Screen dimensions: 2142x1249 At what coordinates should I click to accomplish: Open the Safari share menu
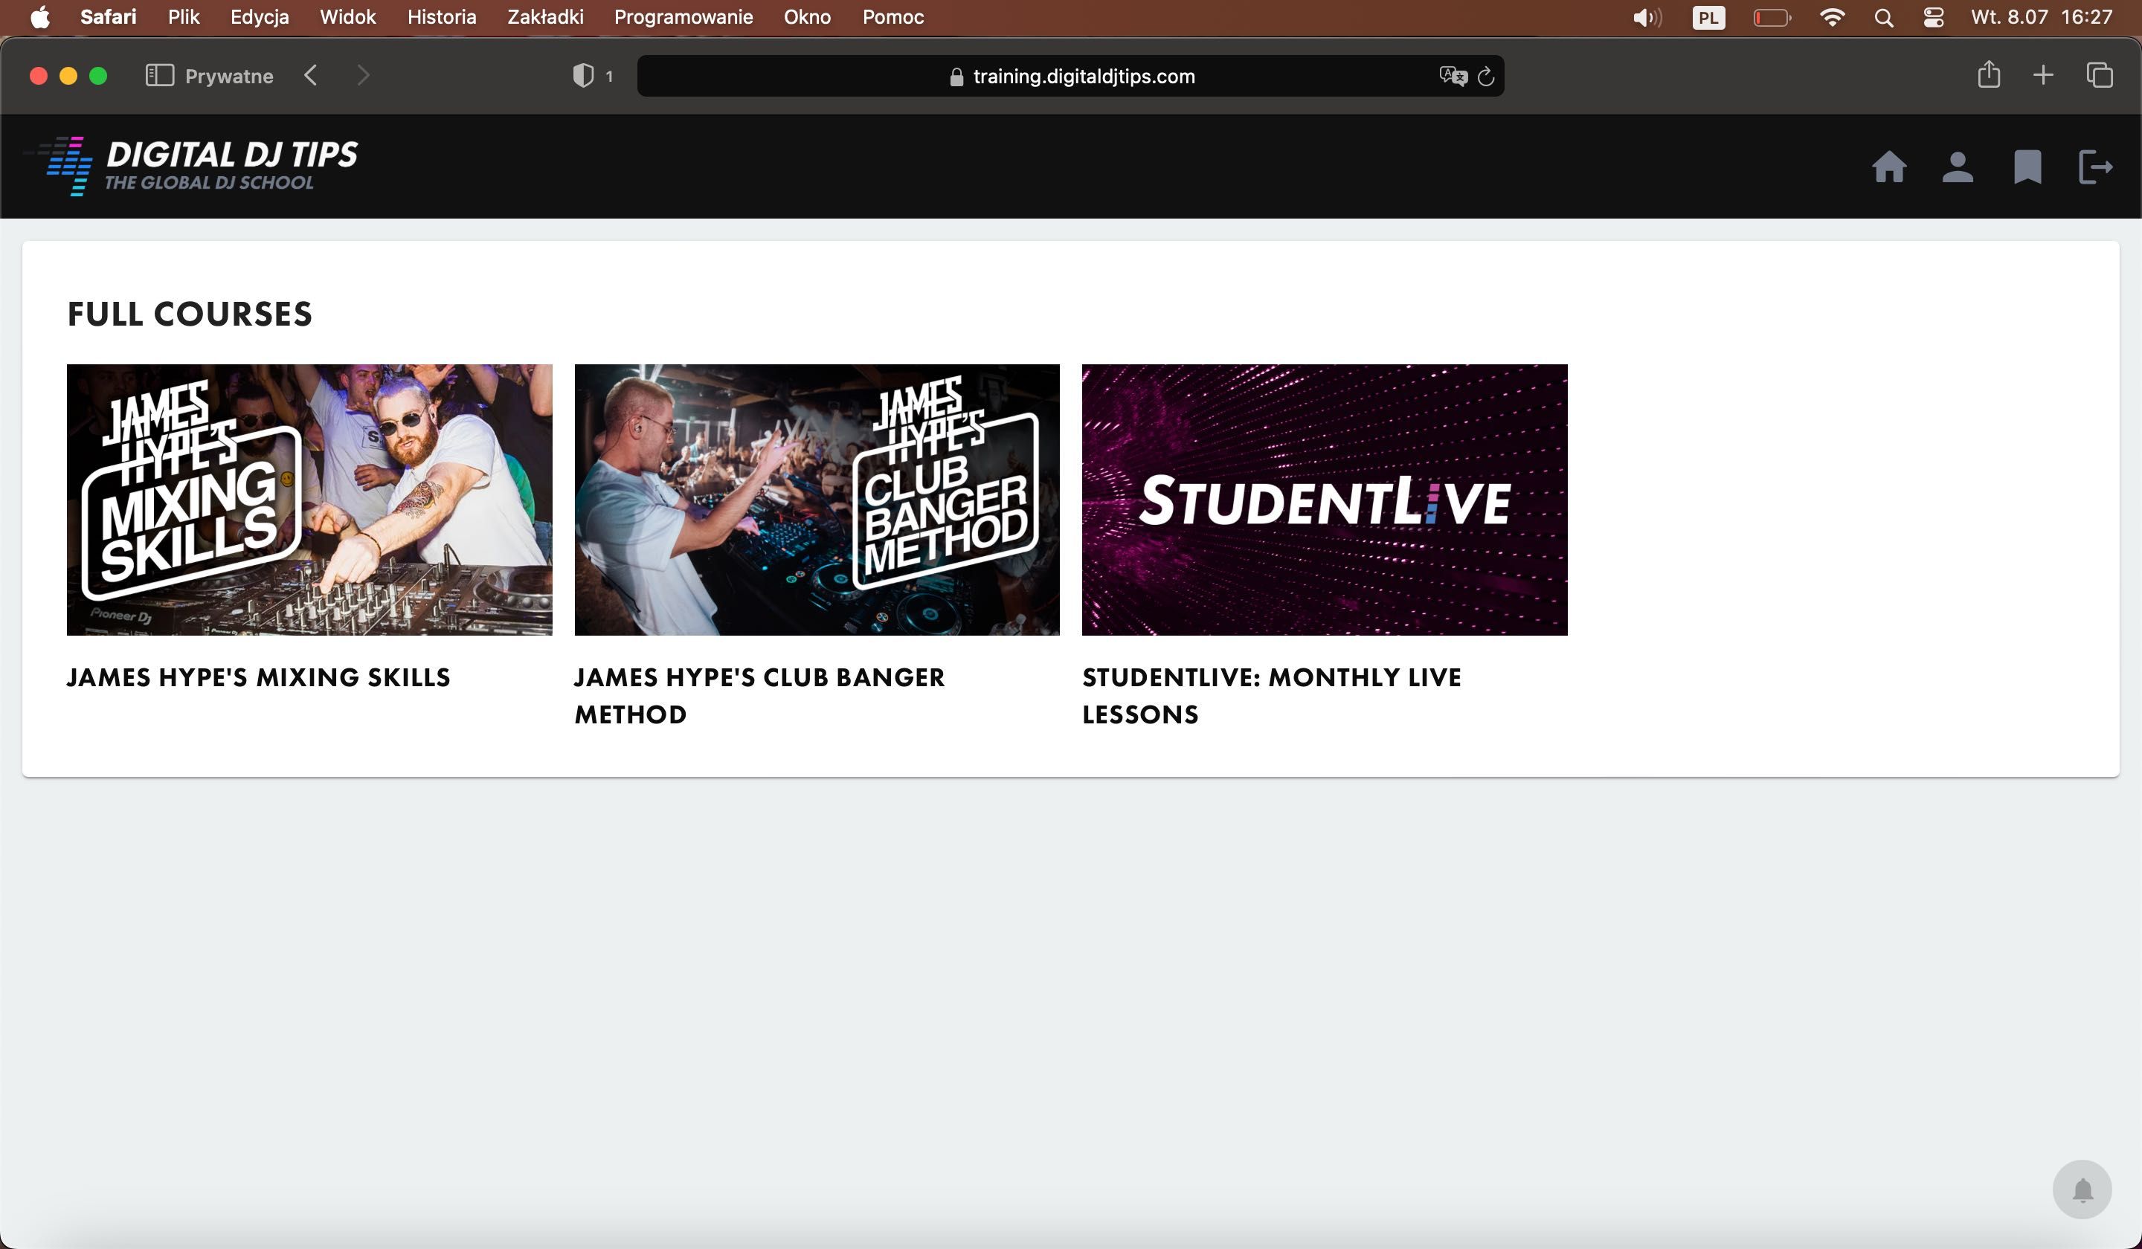pyautogui.click(x=1988, y=75)
